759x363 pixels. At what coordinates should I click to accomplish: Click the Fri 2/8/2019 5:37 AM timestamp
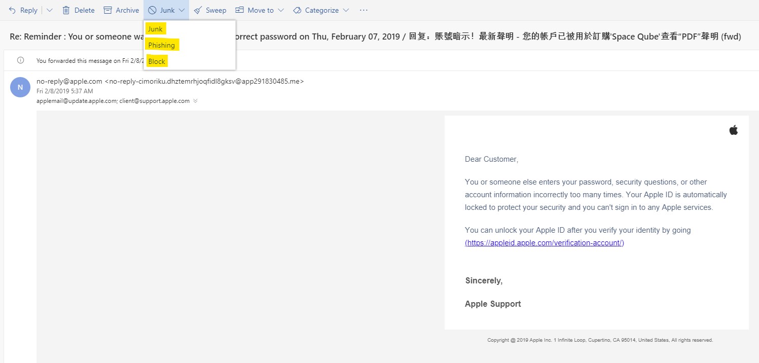click(x=65, y=91)
